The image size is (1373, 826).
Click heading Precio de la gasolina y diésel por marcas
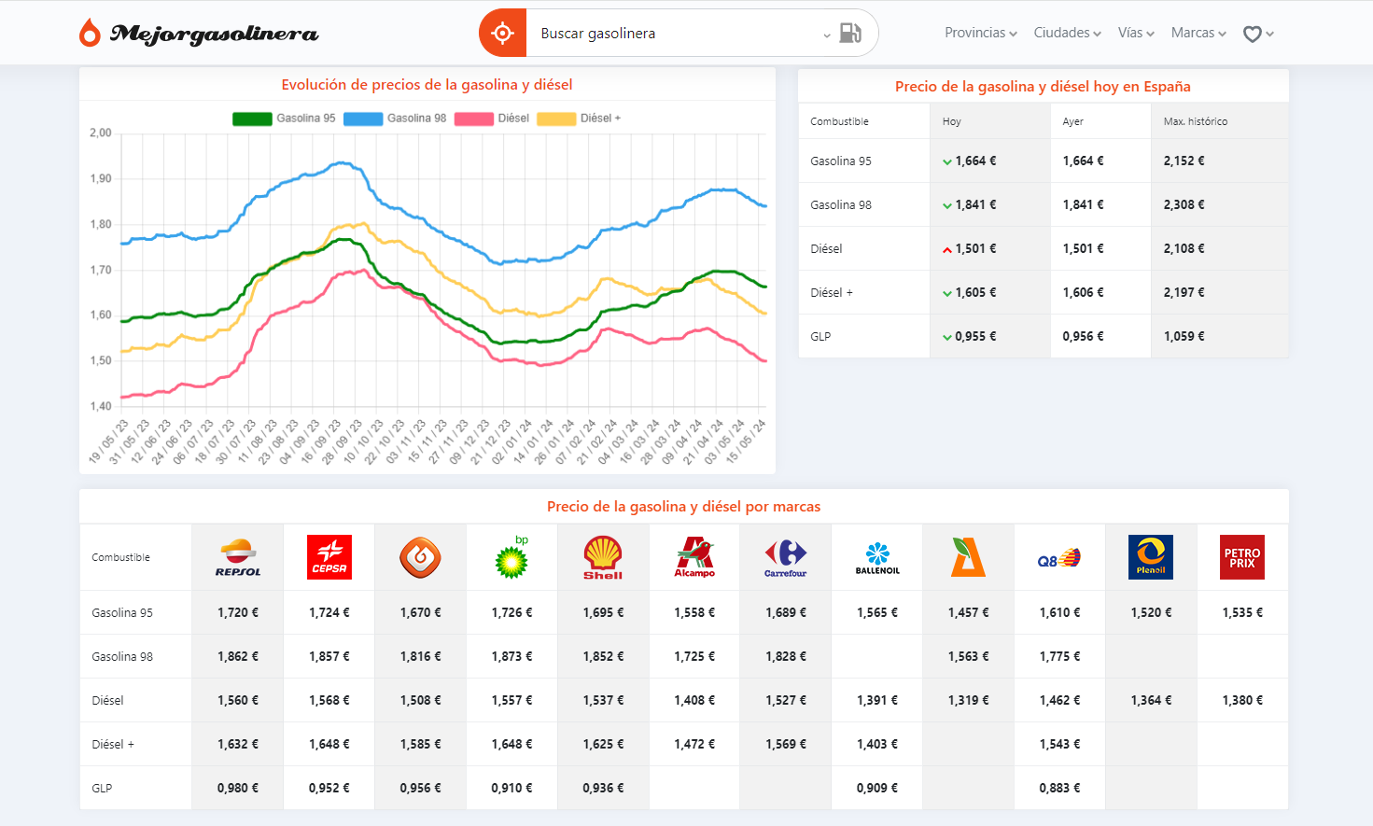(x=684, y=507)
